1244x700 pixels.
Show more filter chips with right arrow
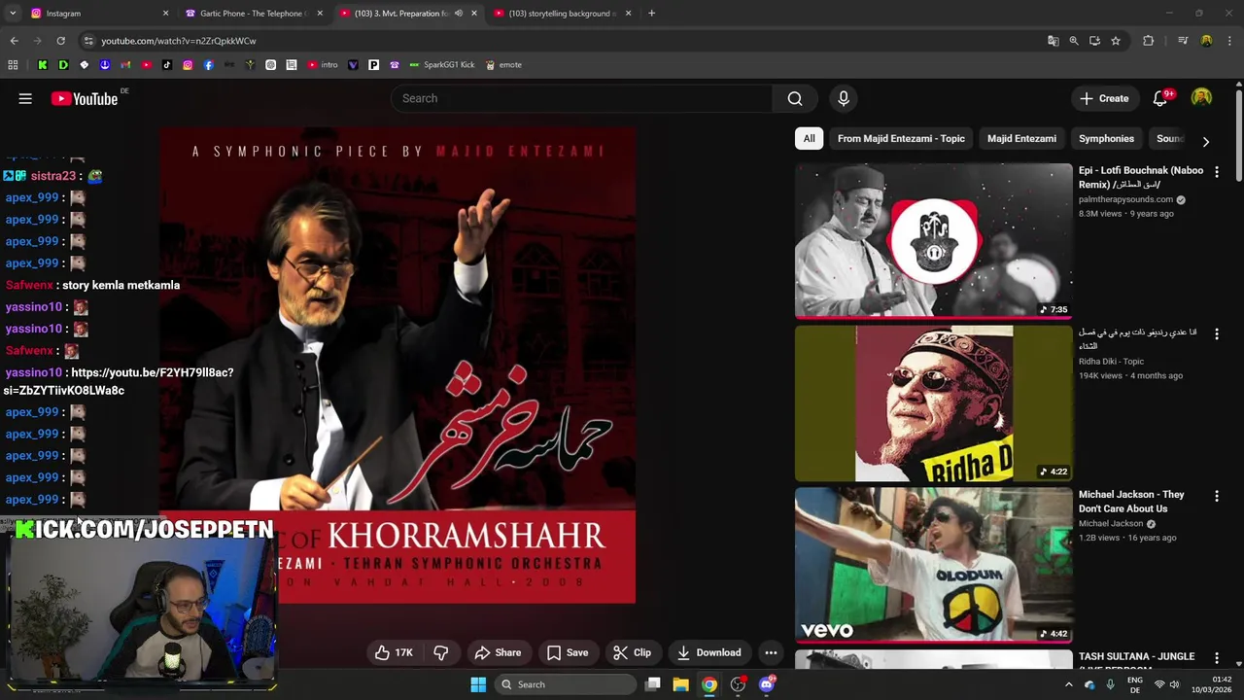click(1205, 141)
